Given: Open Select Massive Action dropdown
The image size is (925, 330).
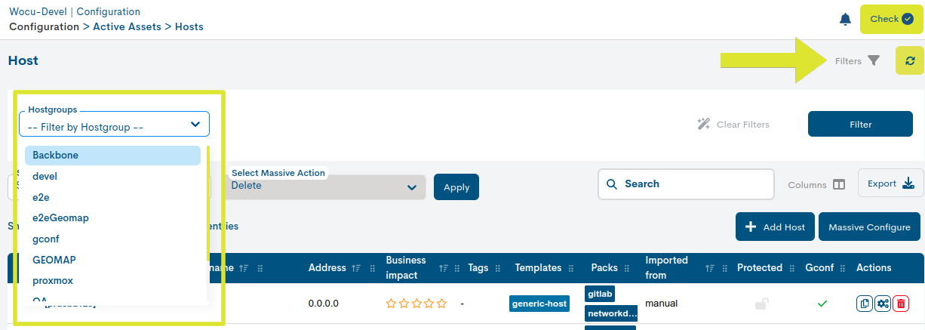Looking at the screenshot, I should click(x=325, y=187).
